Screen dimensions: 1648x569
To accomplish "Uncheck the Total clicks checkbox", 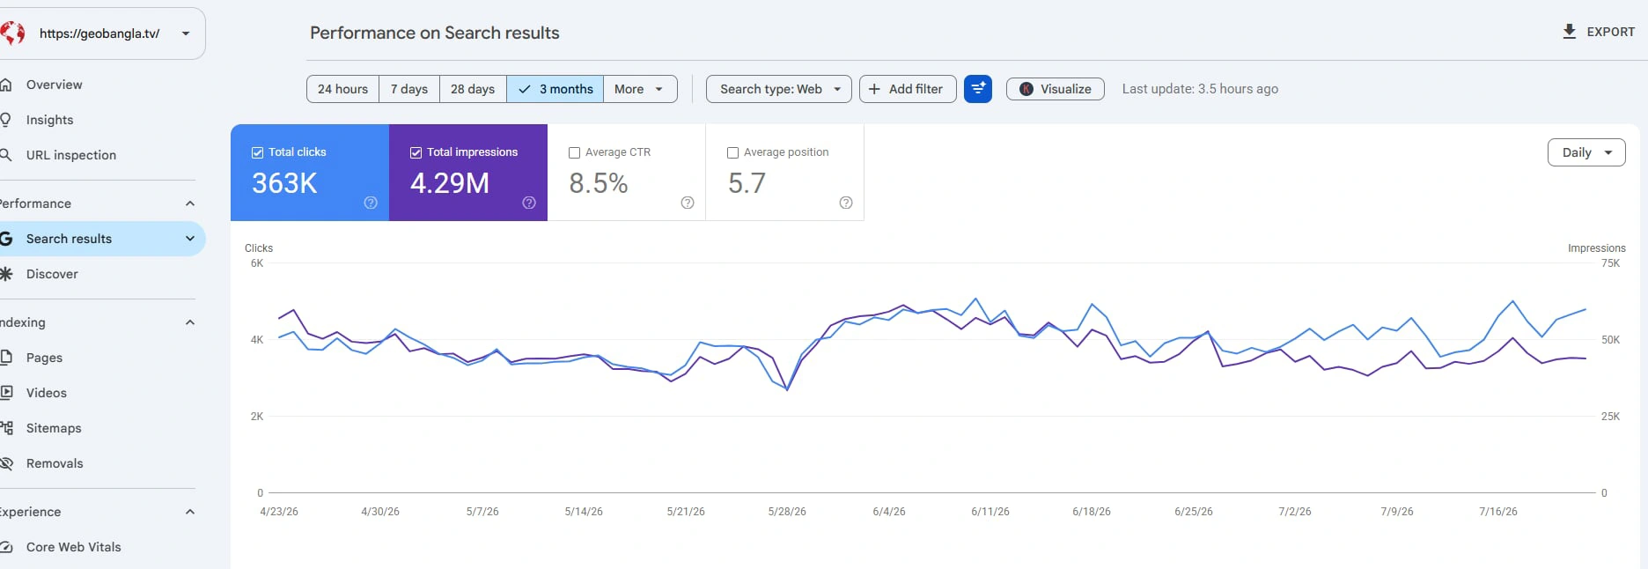I will (258, 152).
